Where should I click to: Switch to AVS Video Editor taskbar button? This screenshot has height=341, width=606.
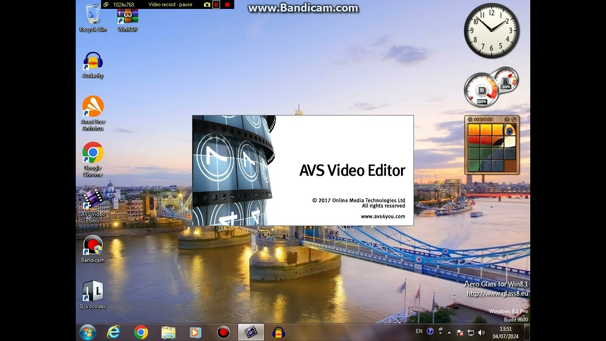click(251, 332)
